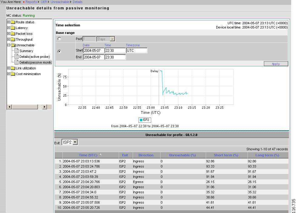Image resolution: width=296 pixels, height=213 pixels.
Task: Click the Timezone UTC input field
Action: tap(137, 51)
